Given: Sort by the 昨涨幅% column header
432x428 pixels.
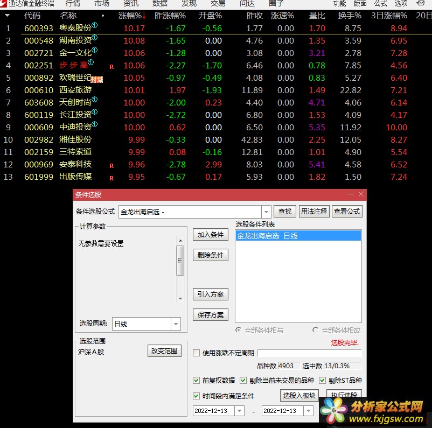Looking at the screenshot, I should click(170, 16).
